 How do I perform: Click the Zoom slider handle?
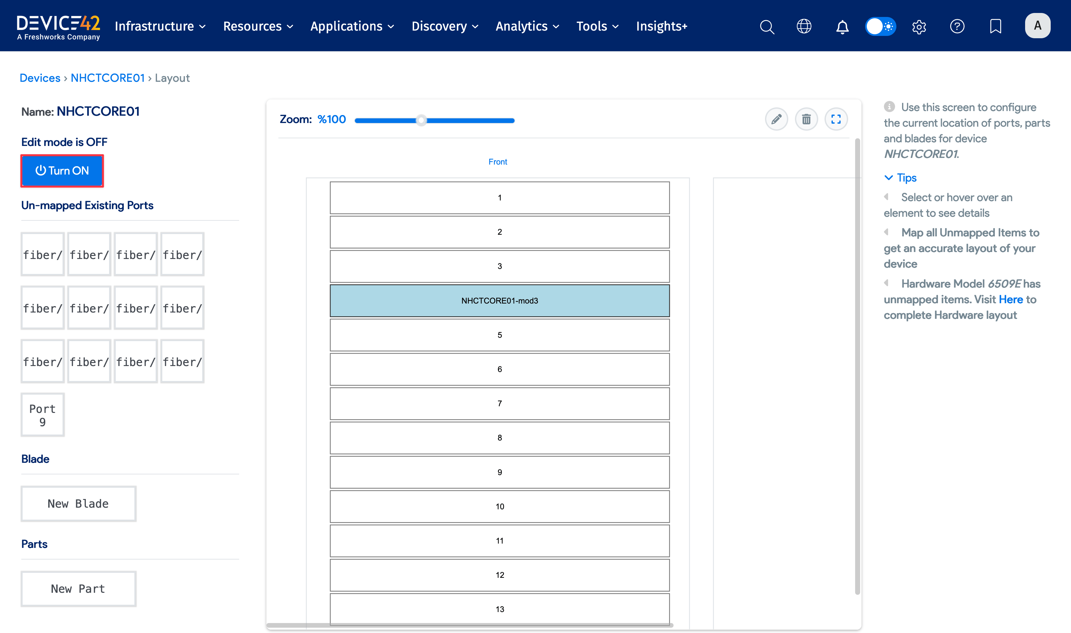coord(421,120)
